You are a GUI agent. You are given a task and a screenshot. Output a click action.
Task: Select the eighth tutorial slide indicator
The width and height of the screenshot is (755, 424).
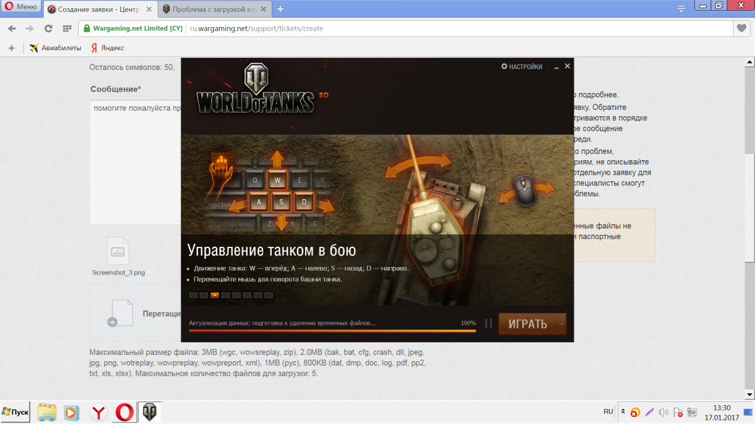coord(269,295)
